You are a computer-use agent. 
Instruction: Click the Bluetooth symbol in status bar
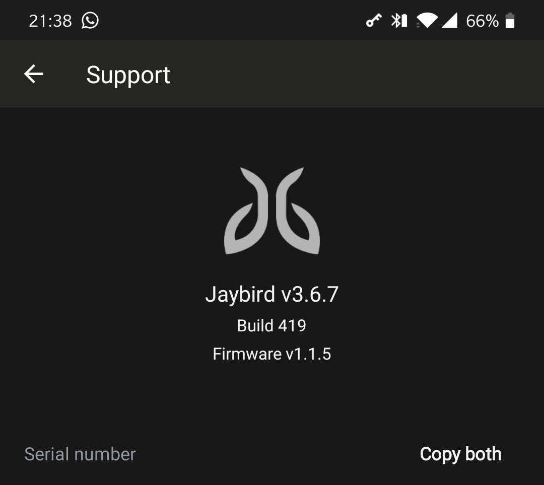pos(395,21)
